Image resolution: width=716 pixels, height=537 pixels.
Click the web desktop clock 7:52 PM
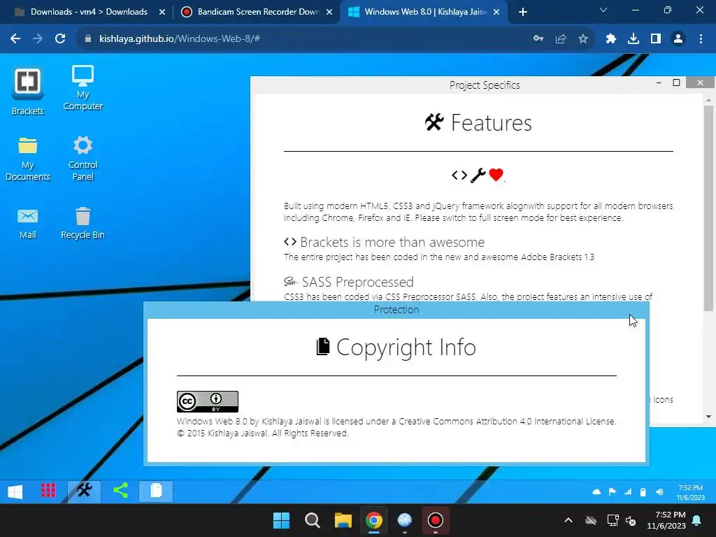690,492
